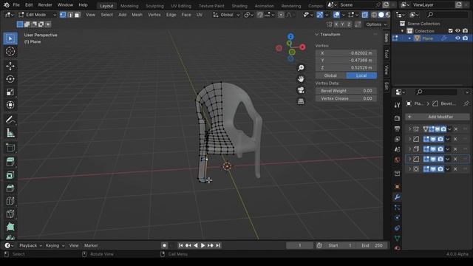Enable edge select mode
The image size is (473, 266).
coord(70,15)
